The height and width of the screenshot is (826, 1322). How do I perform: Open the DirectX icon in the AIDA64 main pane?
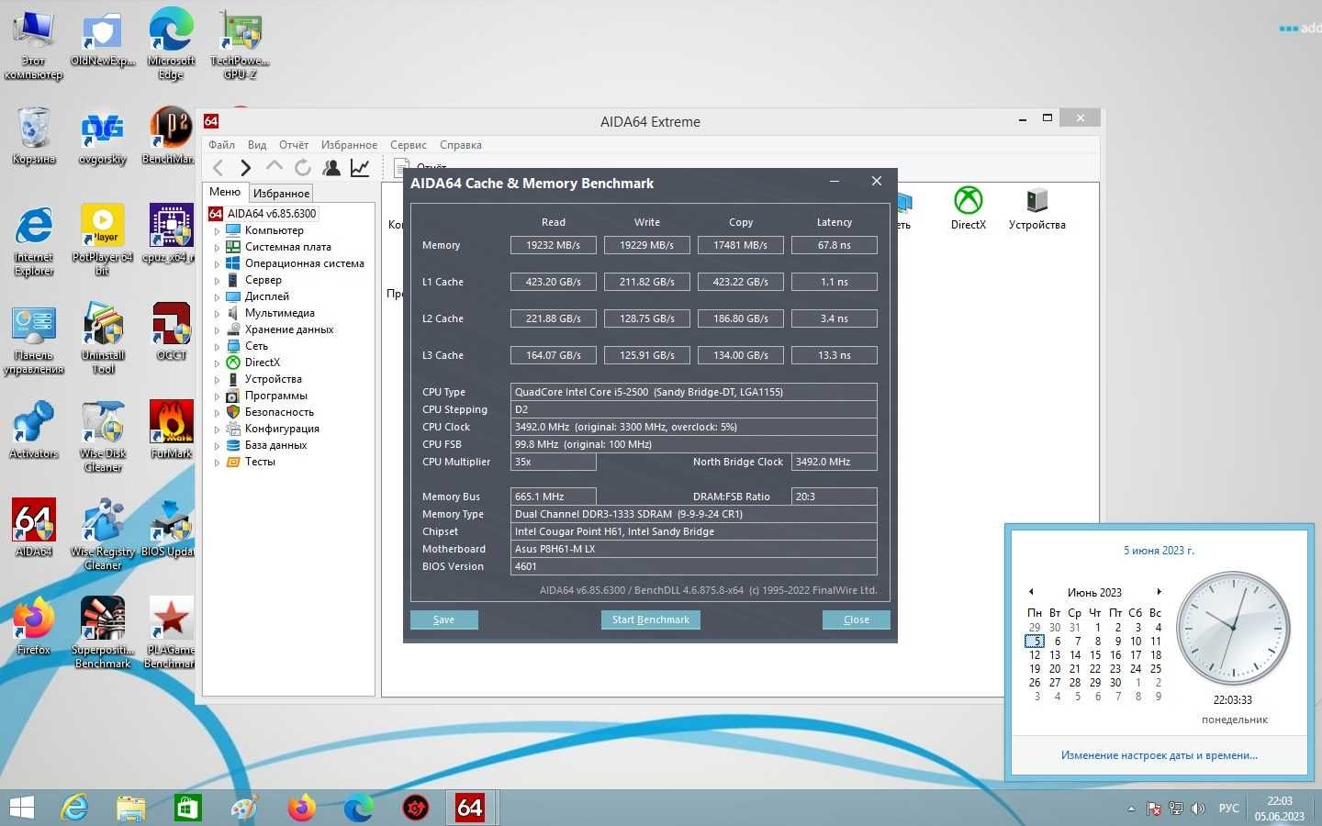click(x=968, y=207)
